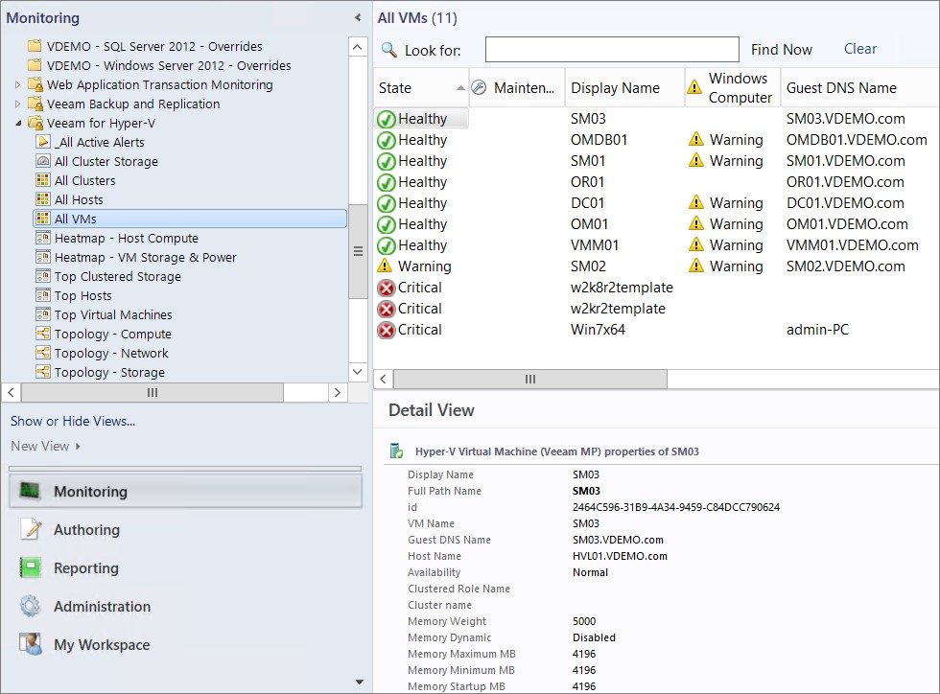Select the VMM01 display name cell
940x694 pixels.
click(x=595, y=245)
